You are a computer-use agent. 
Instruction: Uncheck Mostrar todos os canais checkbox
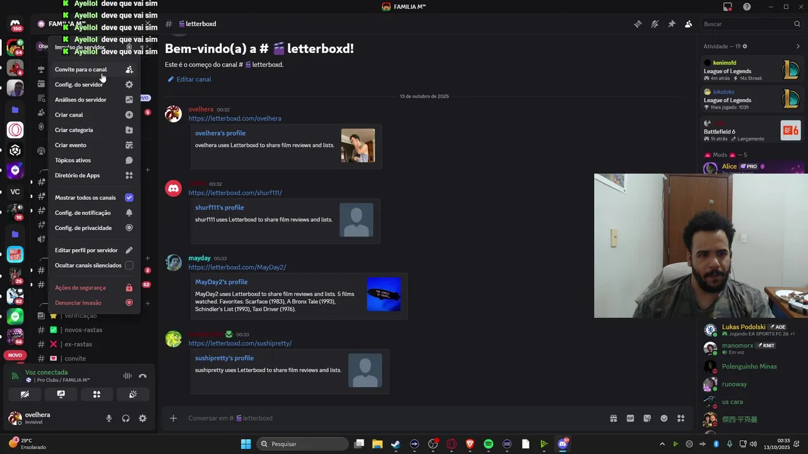point(129,197)
